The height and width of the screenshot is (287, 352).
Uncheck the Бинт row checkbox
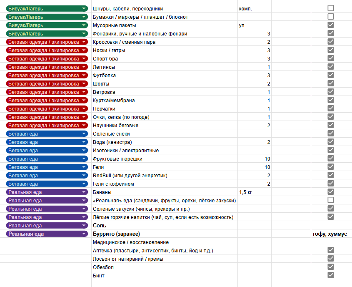click(x=331, y=275)
